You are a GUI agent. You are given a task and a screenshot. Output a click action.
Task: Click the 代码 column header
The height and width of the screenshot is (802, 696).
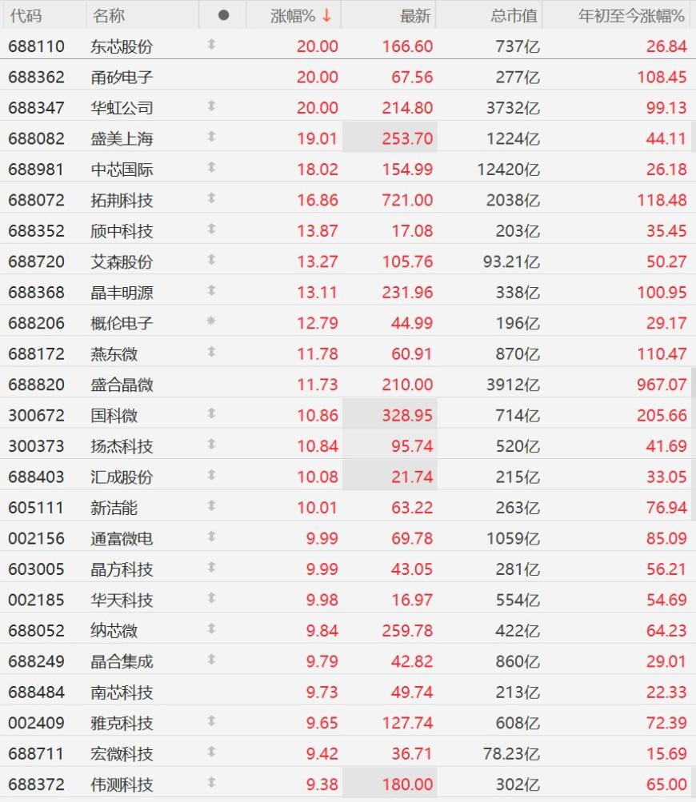point(26,16)
